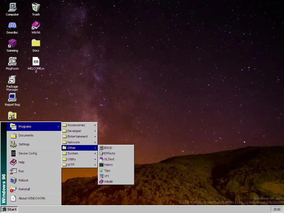Click the BSOD icon in Other submenu
Screen dimensions: 284x213
[101, 148]
